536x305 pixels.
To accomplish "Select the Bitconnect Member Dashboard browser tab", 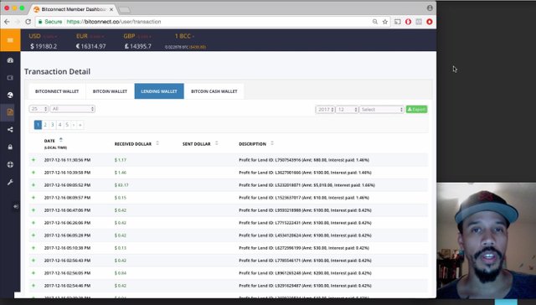I will 73,9.
